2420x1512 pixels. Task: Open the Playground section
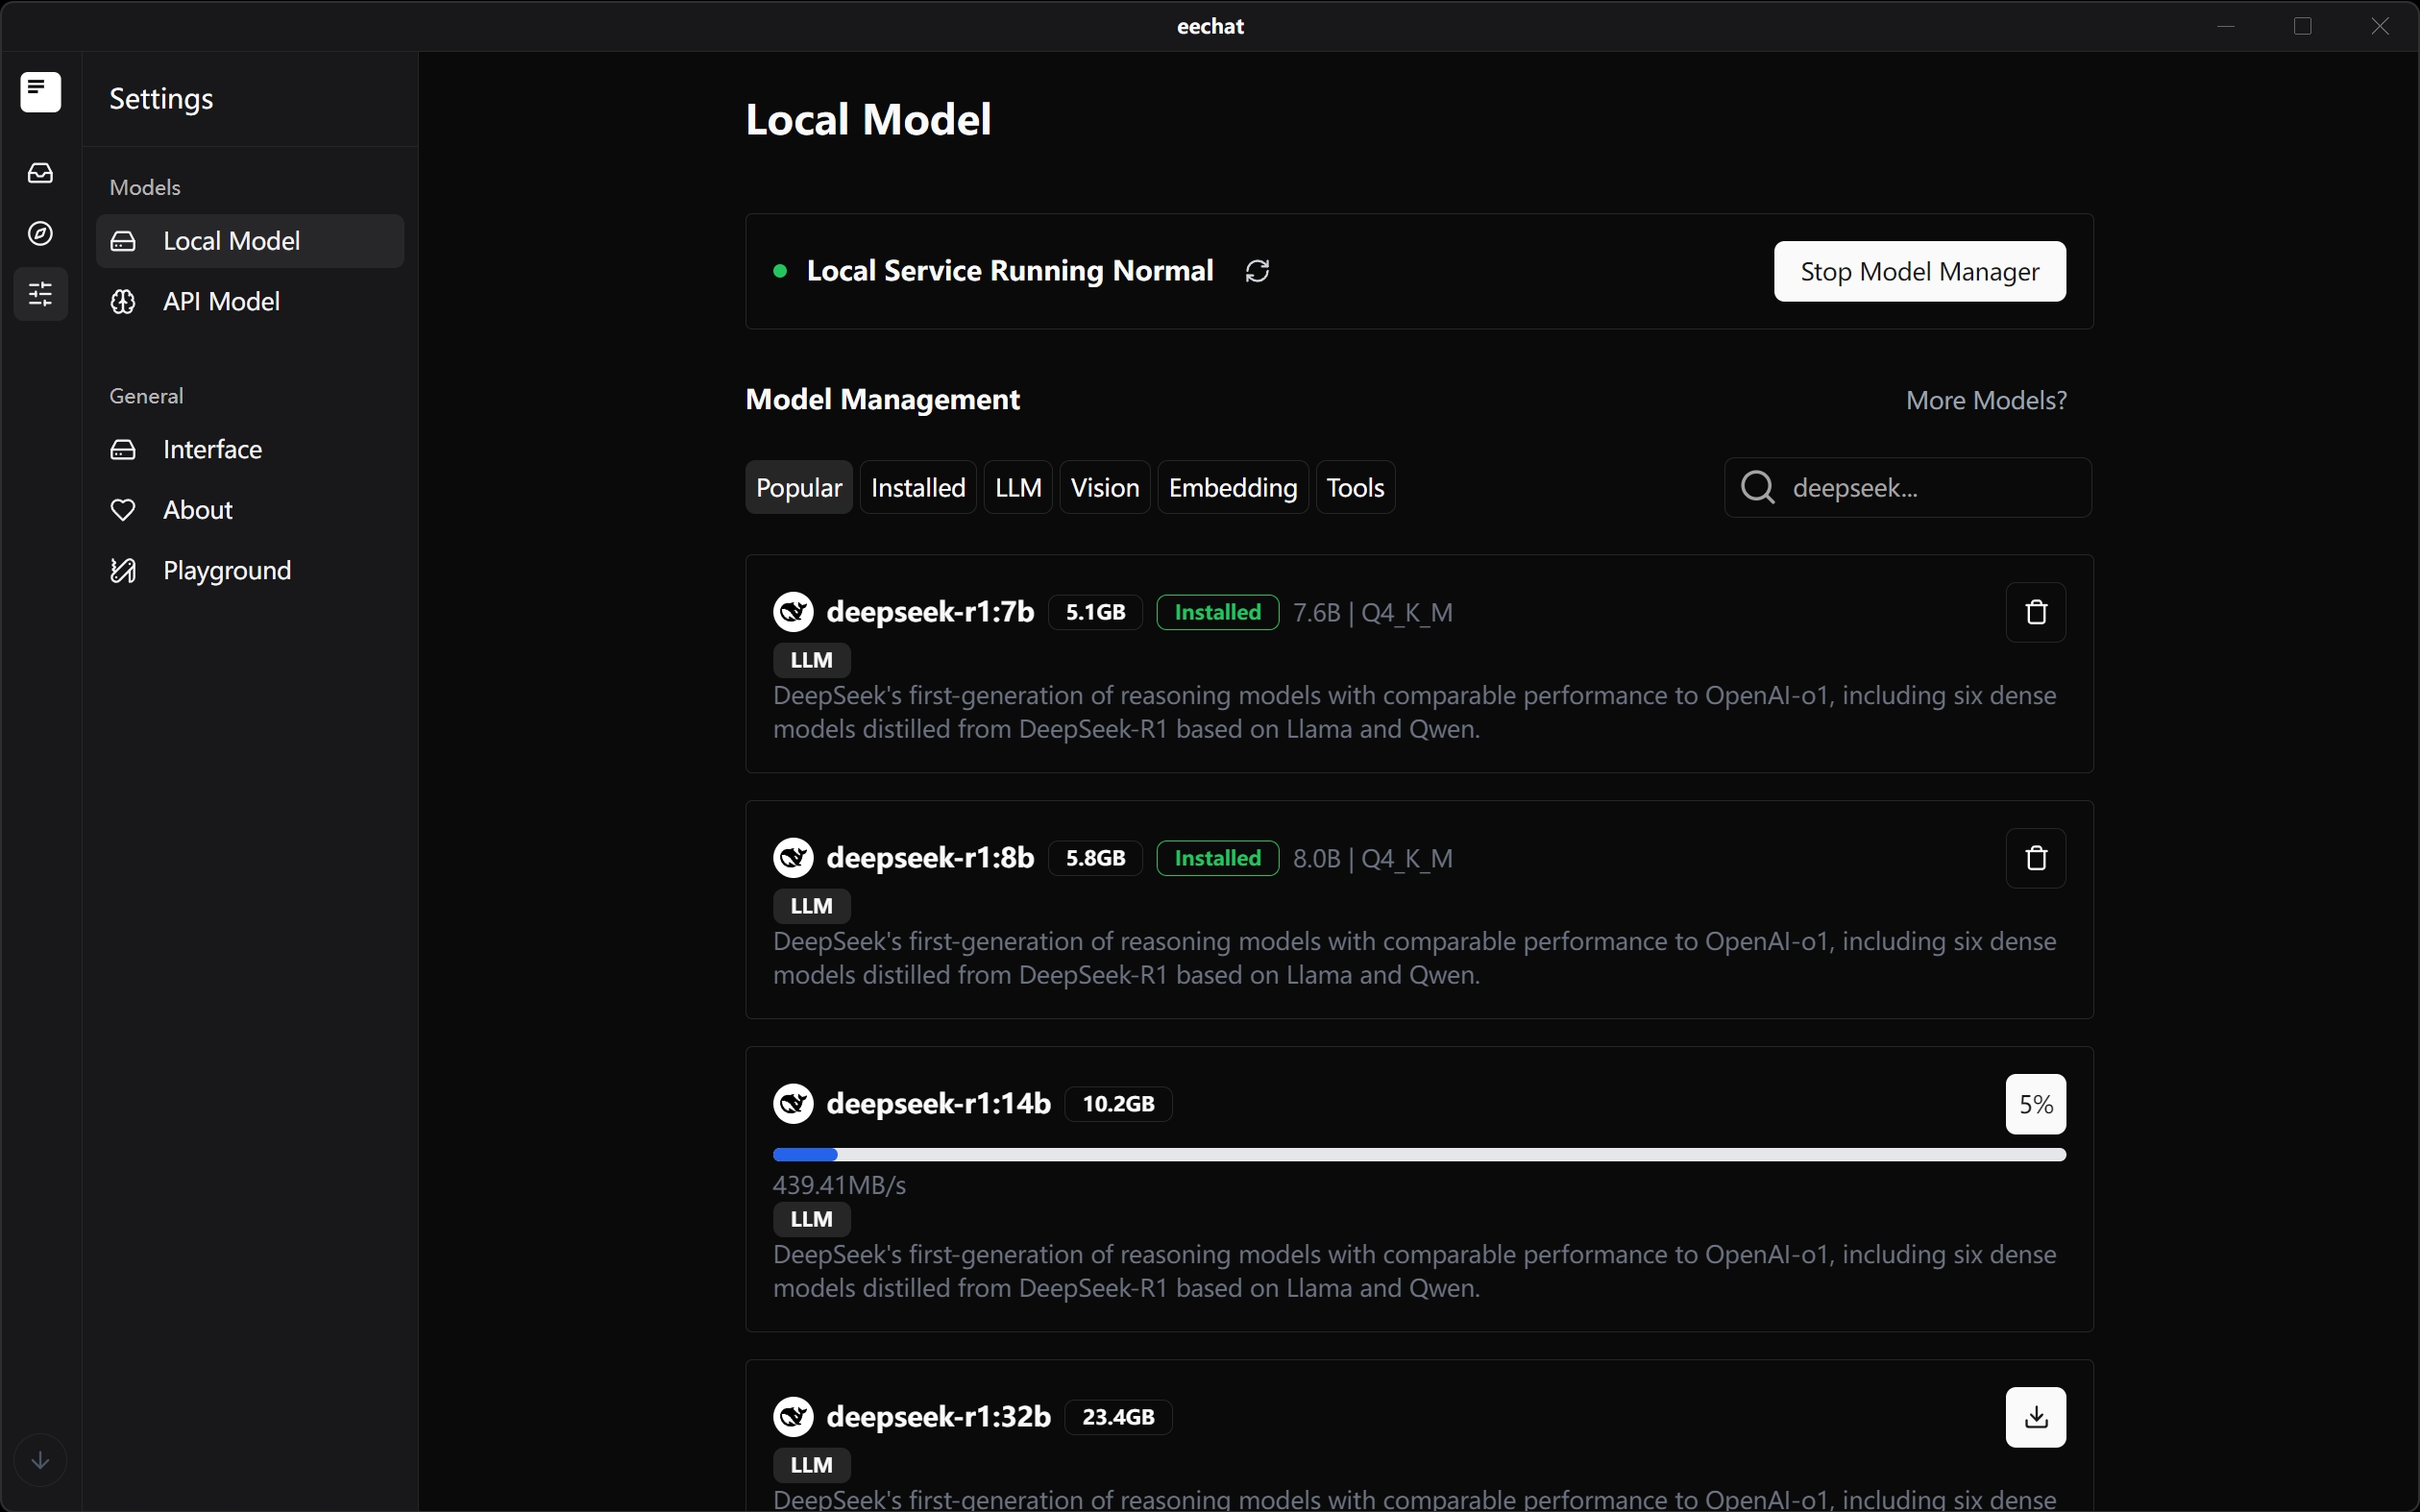(x=226, y=570)
